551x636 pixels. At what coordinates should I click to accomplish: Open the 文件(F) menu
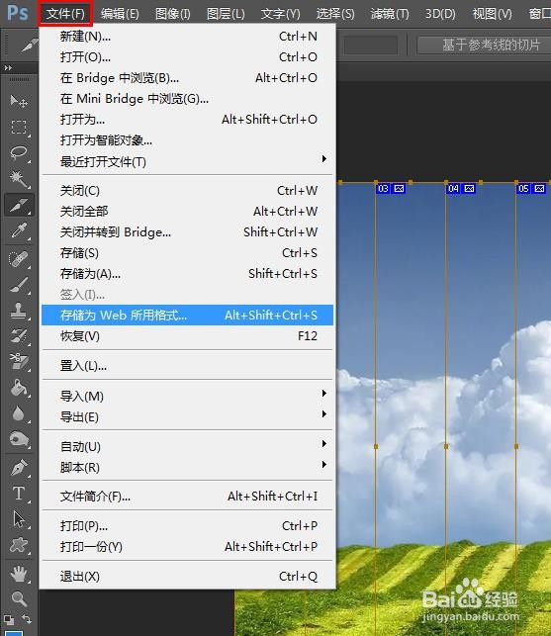point(65,14)
